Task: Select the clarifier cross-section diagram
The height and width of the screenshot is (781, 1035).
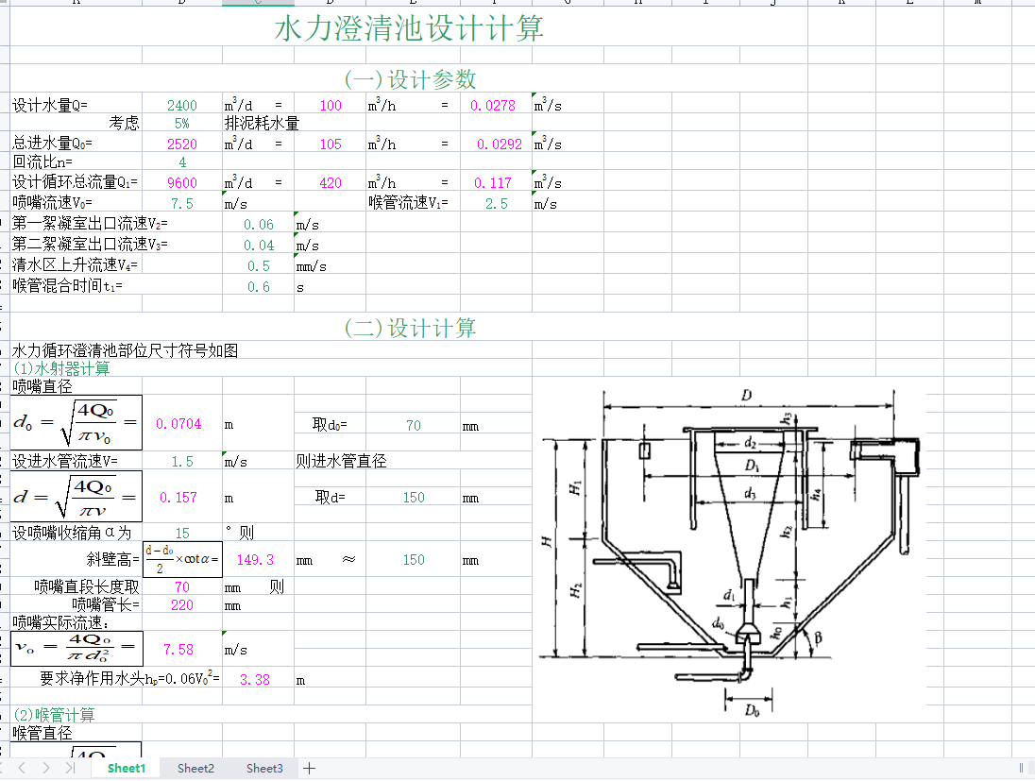Action: coord(729,553)
